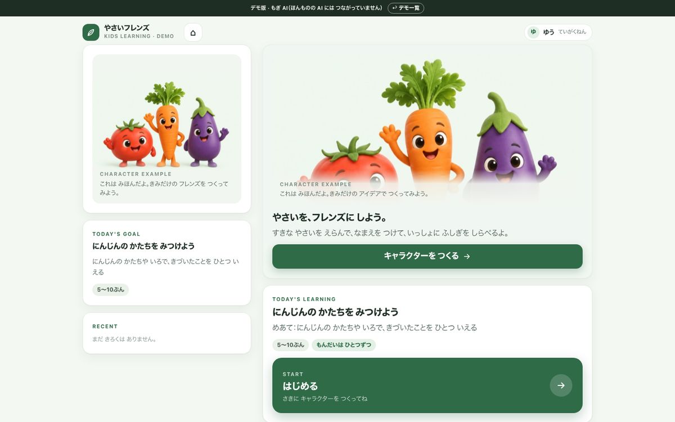The height and width of the screenshot is (422, 675).
Task: Open the ゆう ていがくねん profile chip
Action: (558, 32)
